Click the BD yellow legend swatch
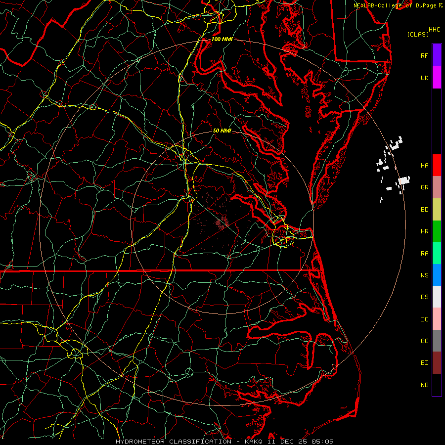Viewport: 445px width, 445px height. [x=437, y=209]
